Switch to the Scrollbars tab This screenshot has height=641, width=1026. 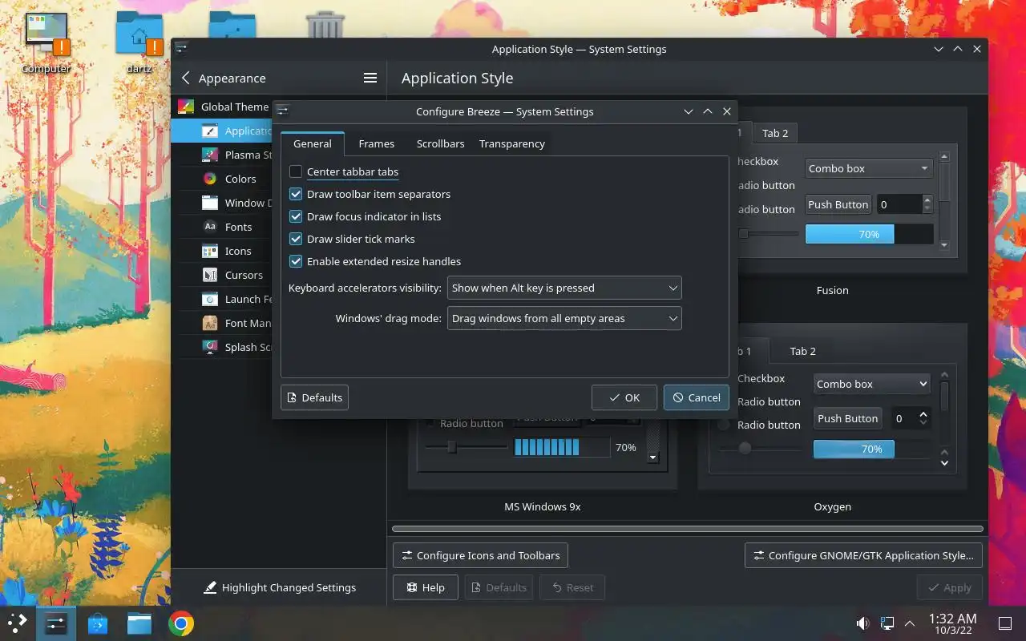coord(441,143)
